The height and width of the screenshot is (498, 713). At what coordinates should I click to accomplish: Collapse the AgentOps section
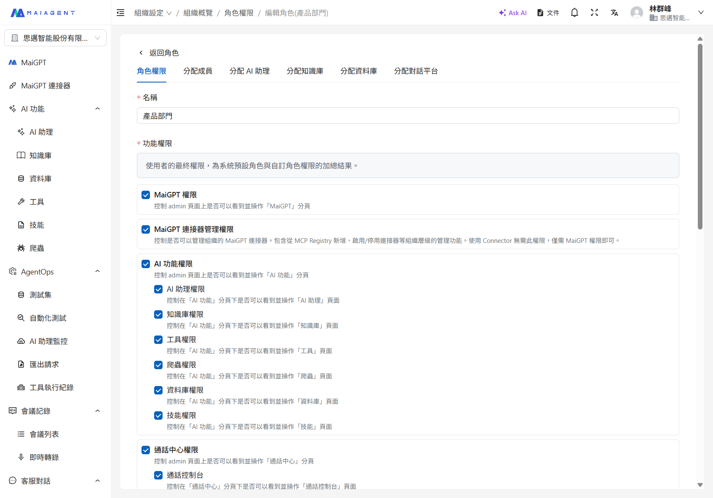(x=97, y=271)
